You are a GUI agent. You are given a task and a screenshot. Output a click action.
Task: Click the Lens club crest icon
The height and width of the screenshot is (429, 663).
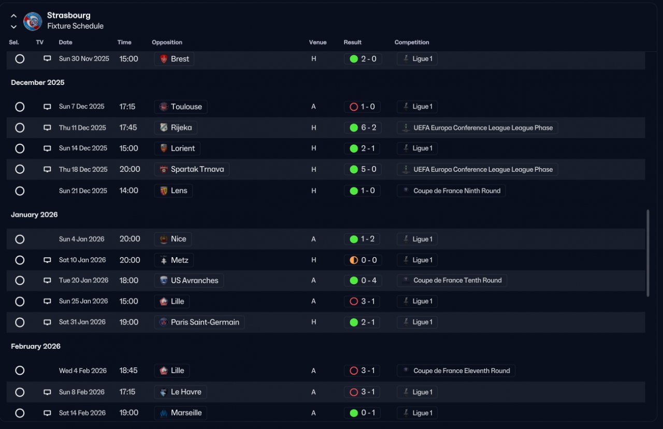164,190
